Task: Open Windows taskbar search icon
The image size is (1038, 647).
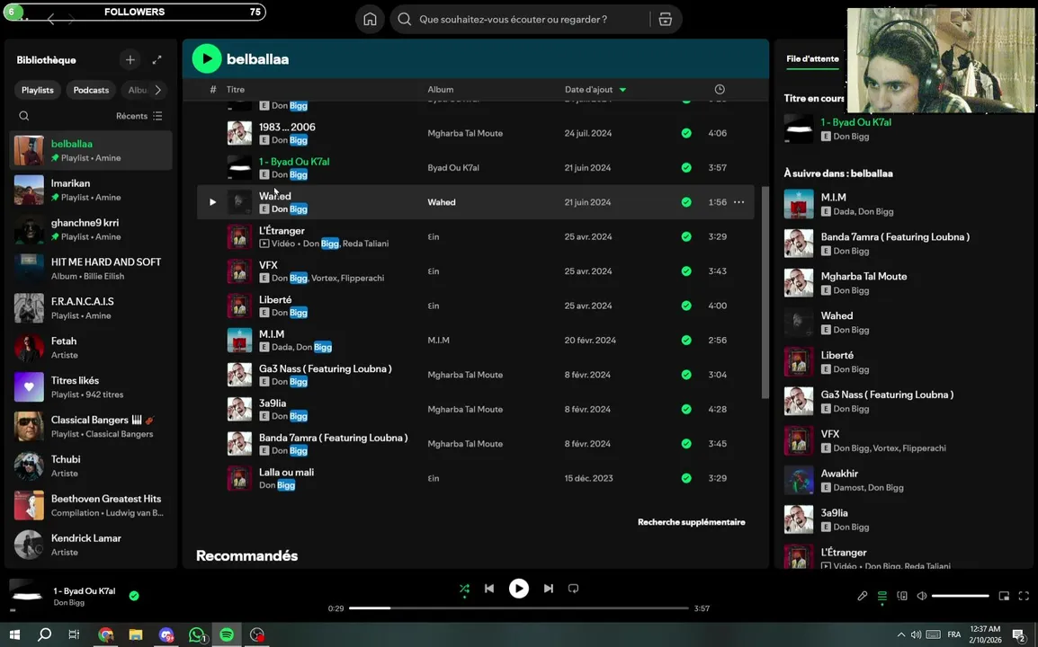Action: click(x=44, y=635)
